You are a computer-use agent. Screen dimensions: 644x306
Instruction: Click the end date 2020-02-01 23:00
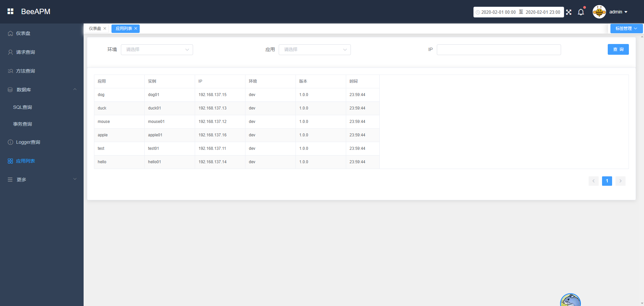coord(543,12)
